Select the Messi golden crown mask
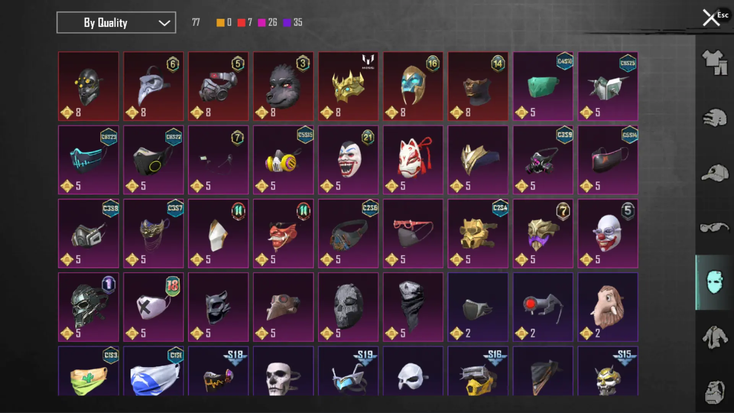 pyautogui.click(x=348, y=86)
